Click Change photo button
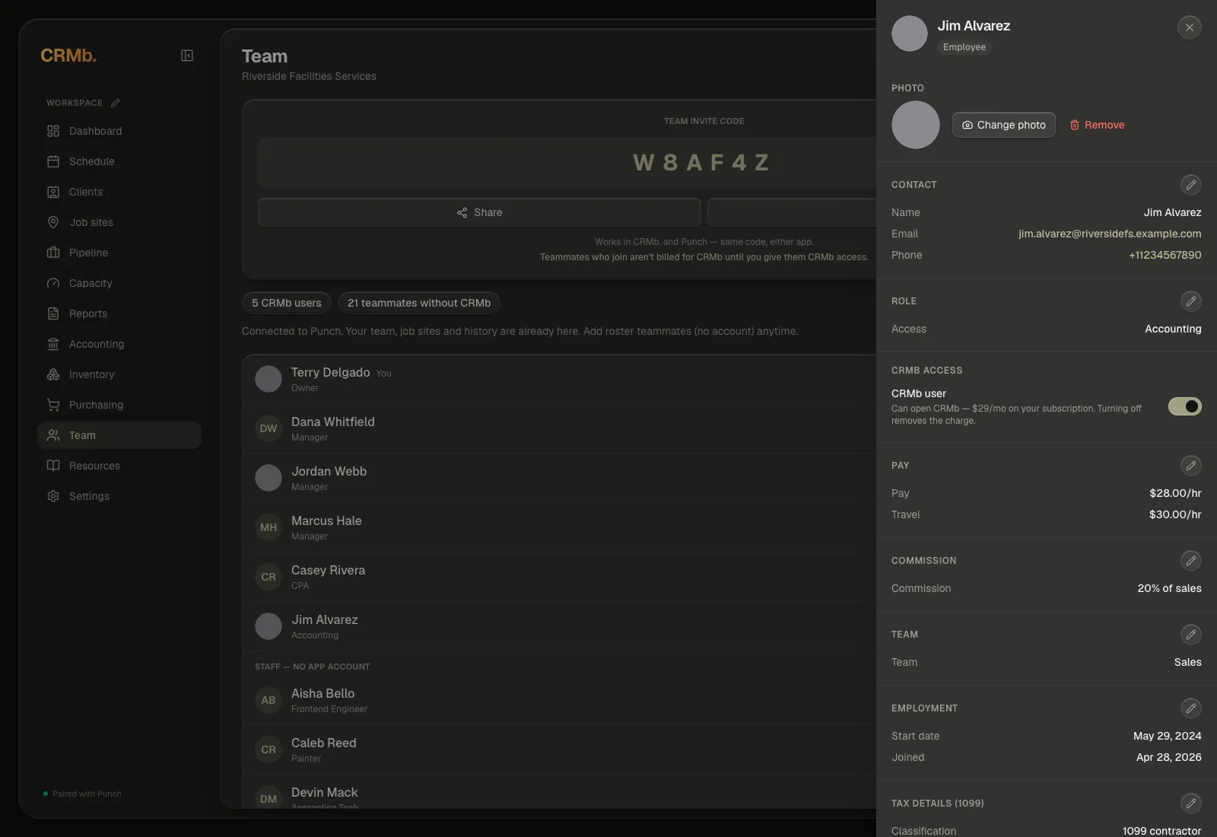 click(1004, 125)
